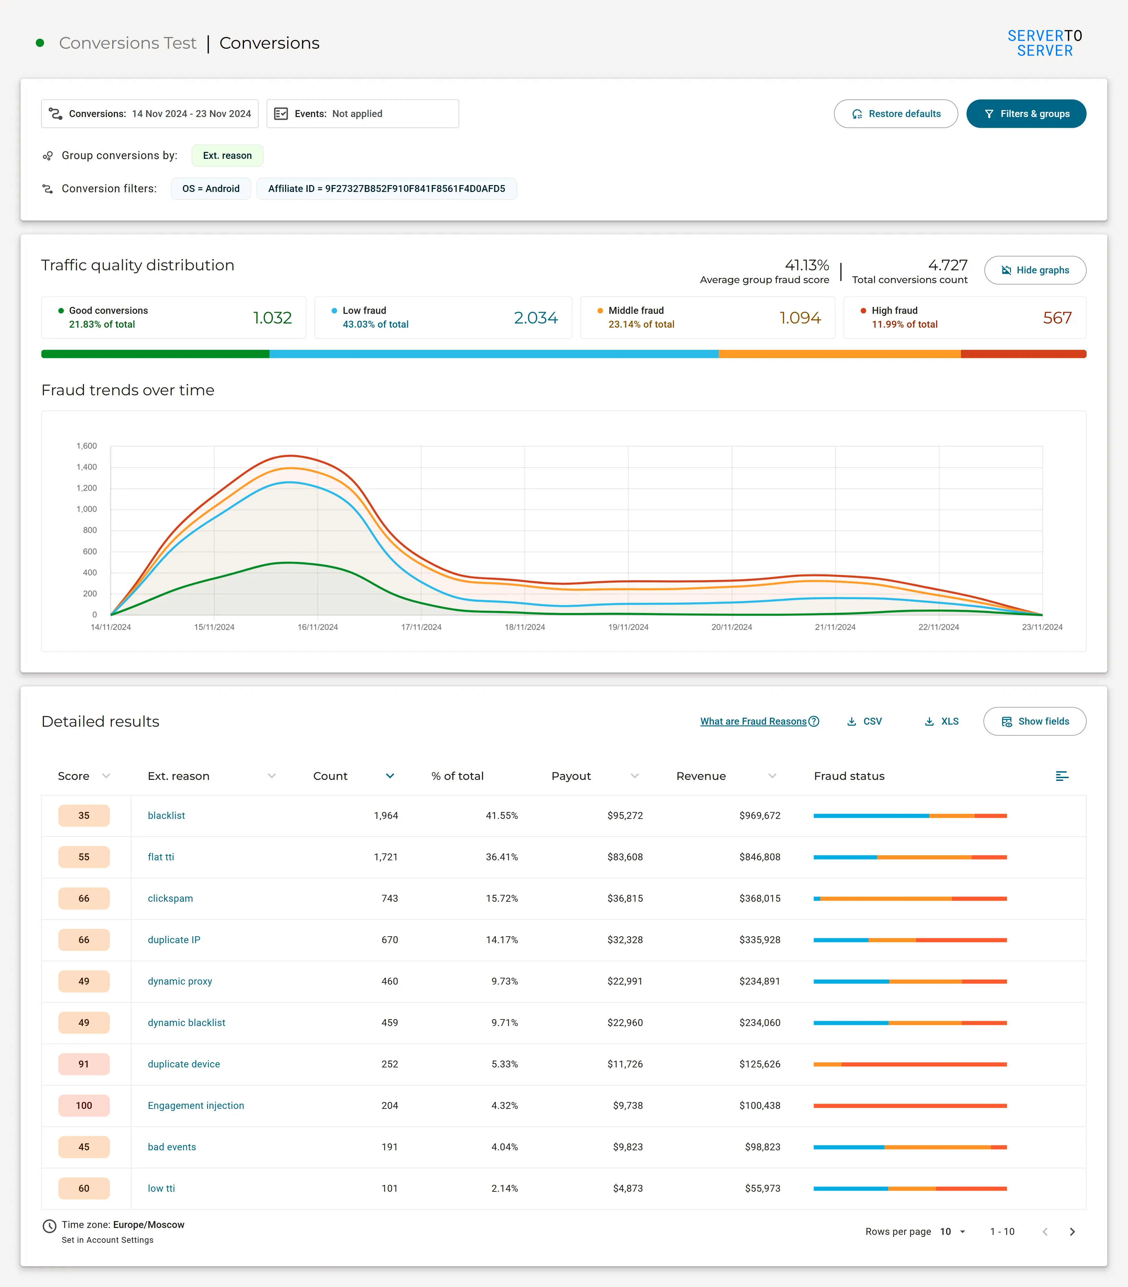Open the Rows per page dropdown

pyautogui.click(x=953, y=1231)
